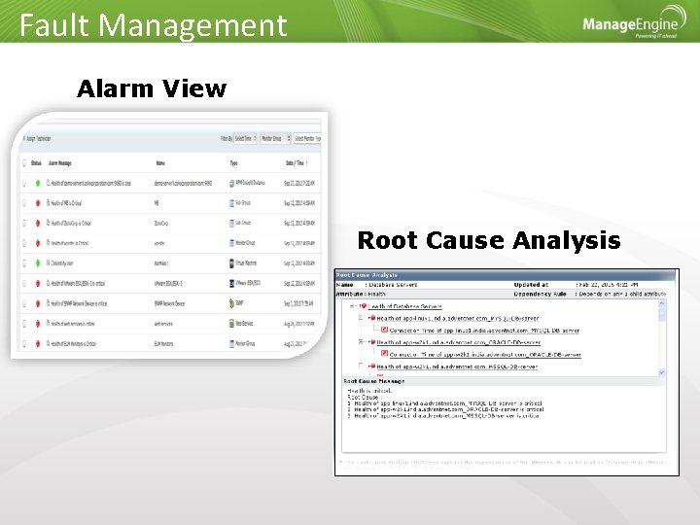Open MYSQL-DB-server health link in tree
Viewport: 700px width, 525px height.
click(458, 318)
